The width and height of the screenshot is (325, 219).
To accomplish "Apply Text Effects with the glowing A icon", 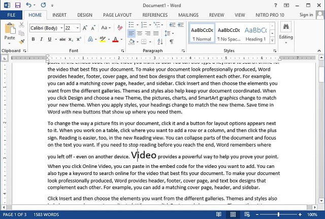I will pos(90,39).
